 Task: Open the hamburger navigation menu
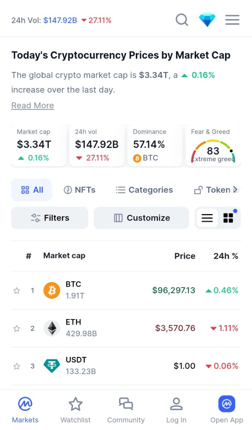(232, 19)
